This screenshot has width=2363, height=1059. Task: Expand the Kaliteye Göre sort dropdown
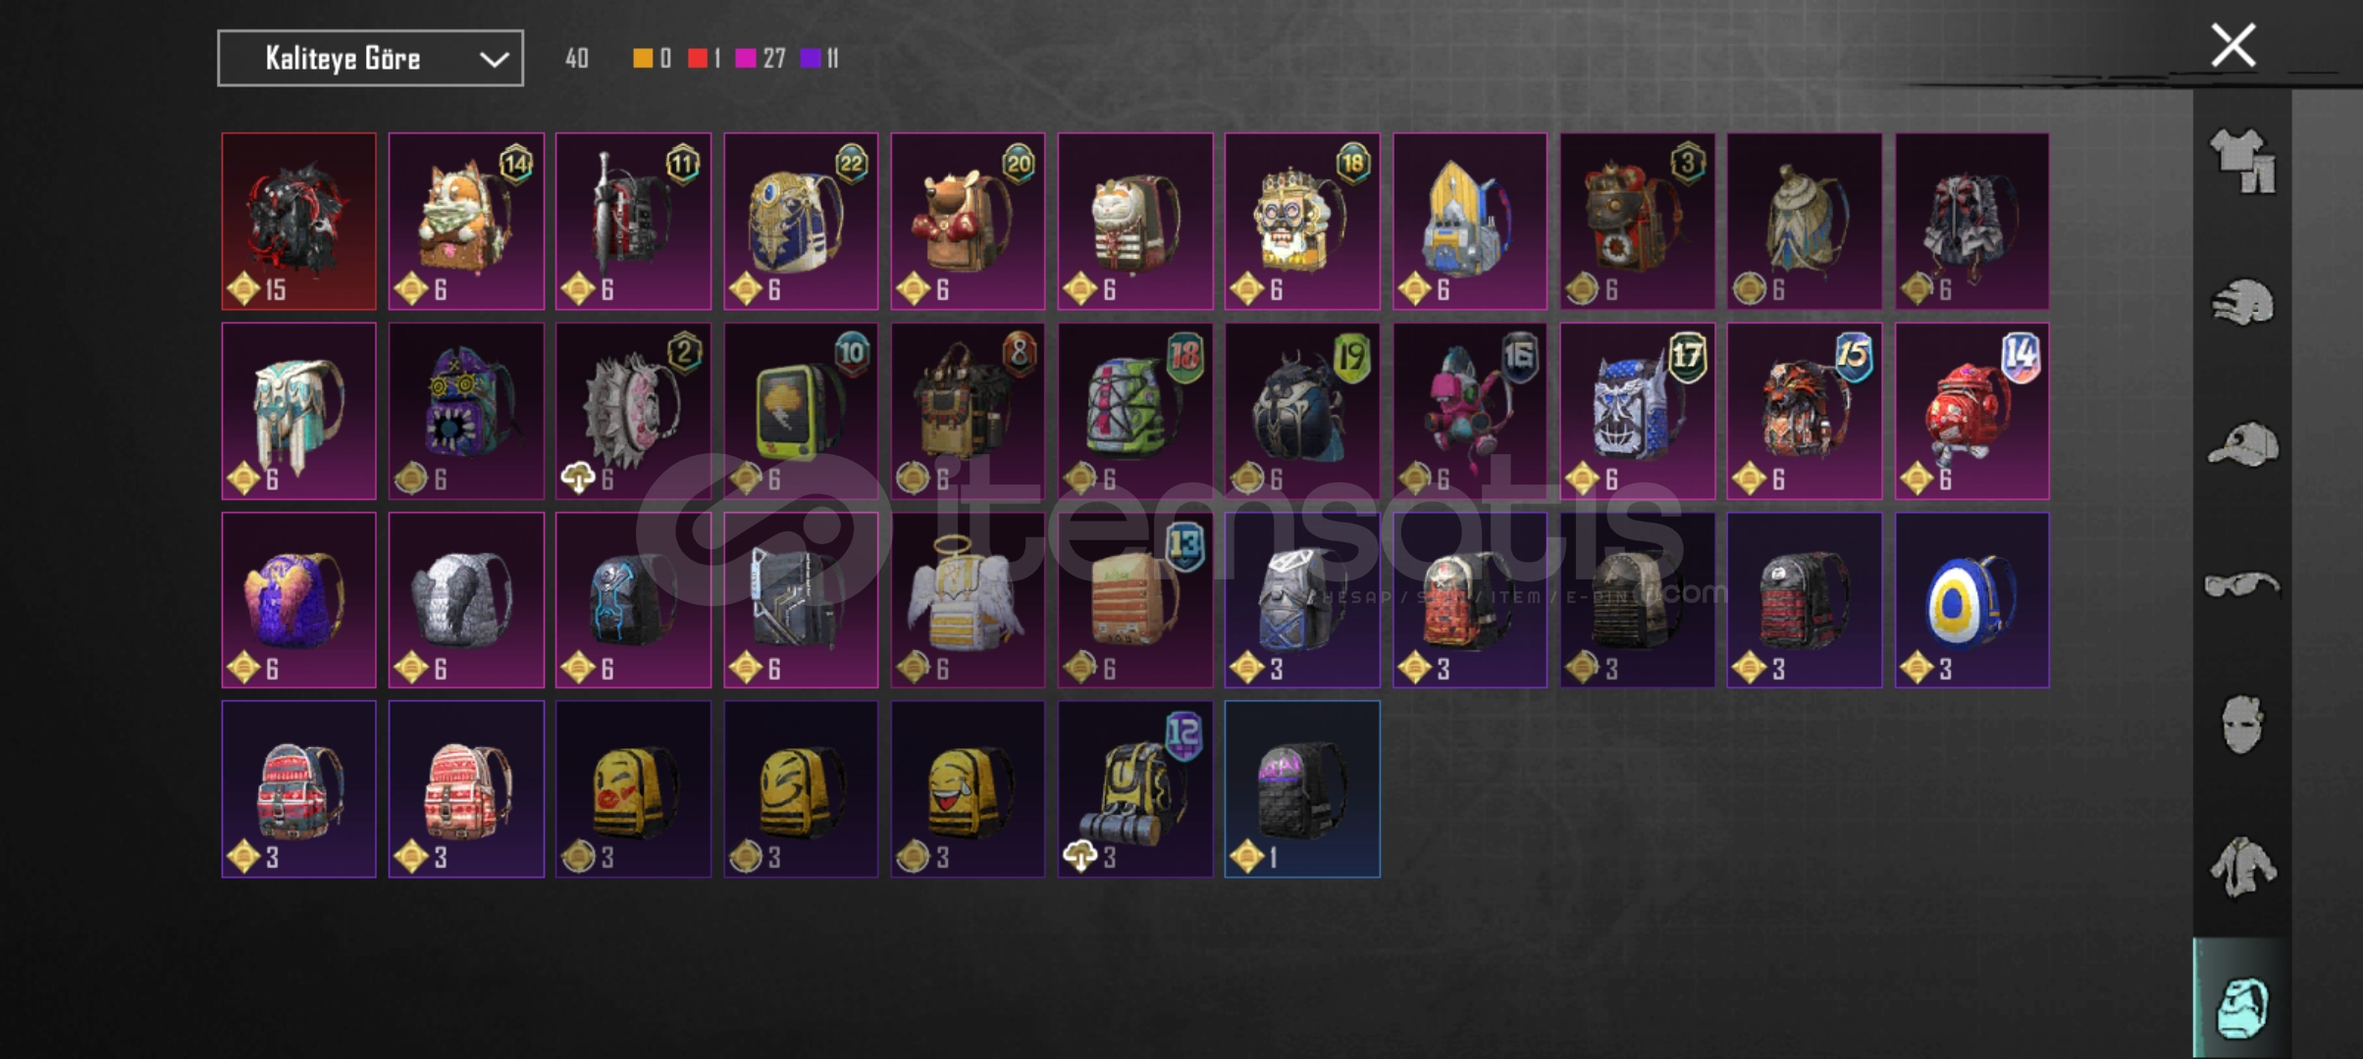coord(370,59)
